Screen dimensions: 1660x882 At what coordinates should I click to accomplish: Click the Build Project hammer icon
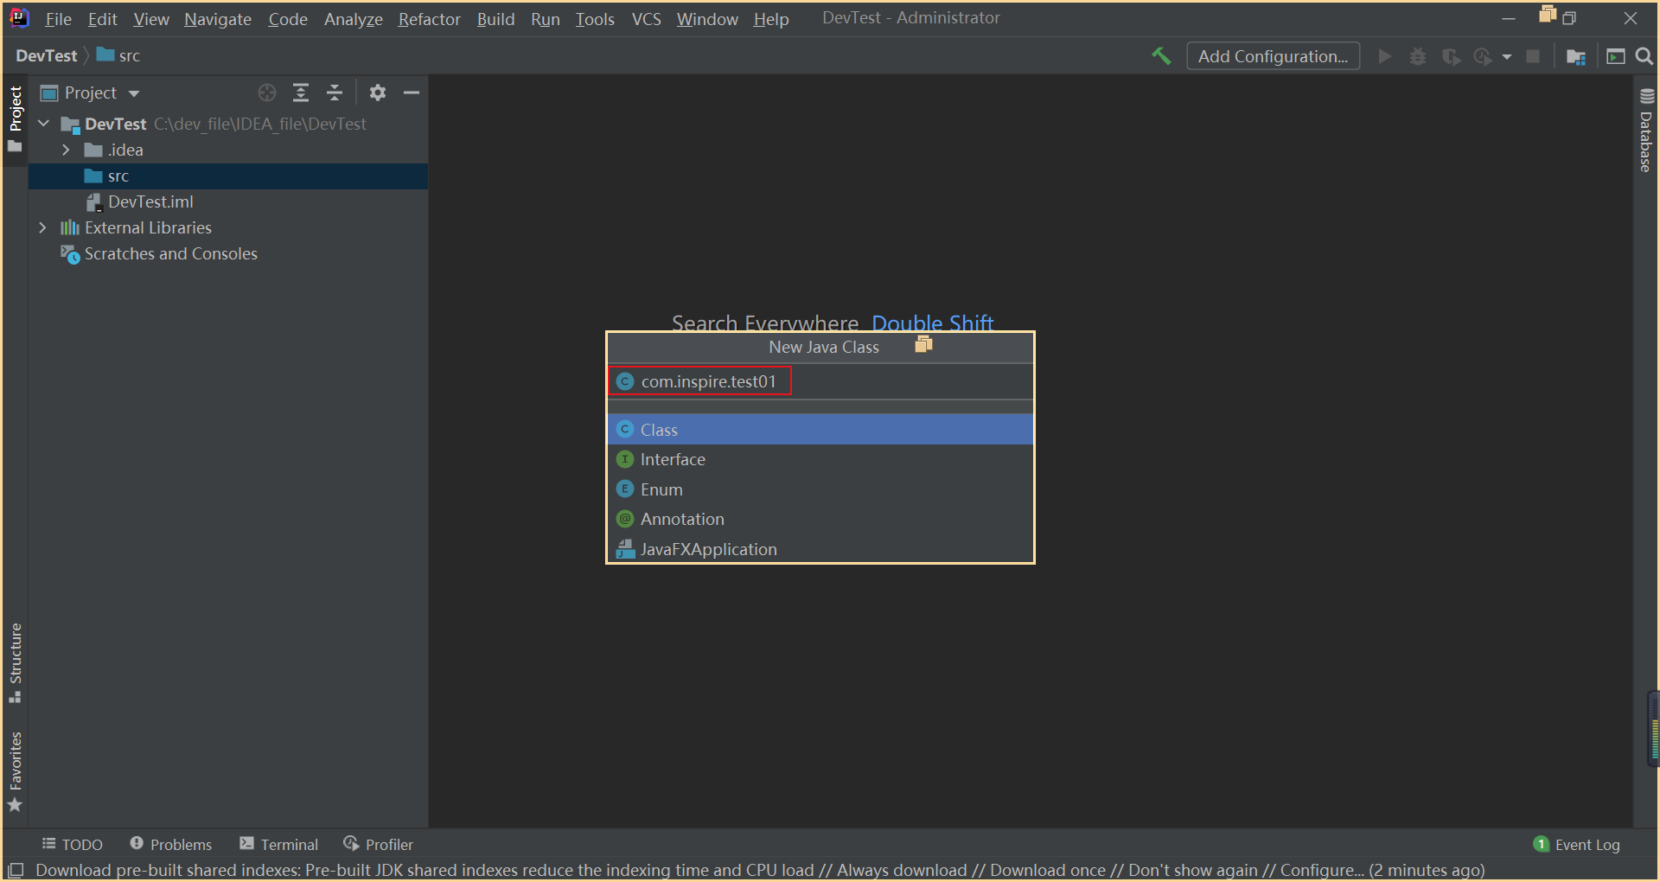click(1161, 56)
